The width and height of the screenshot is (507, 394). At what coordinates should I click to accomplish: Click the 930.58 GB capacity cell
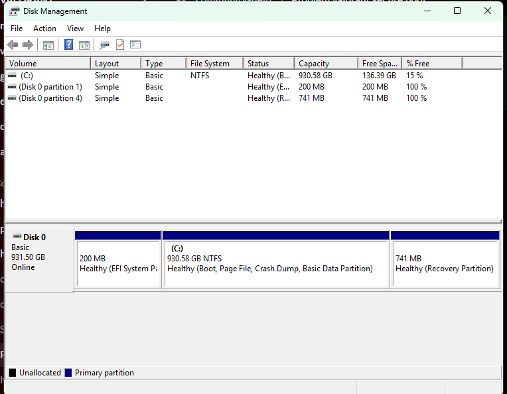[x=315, y=76]
